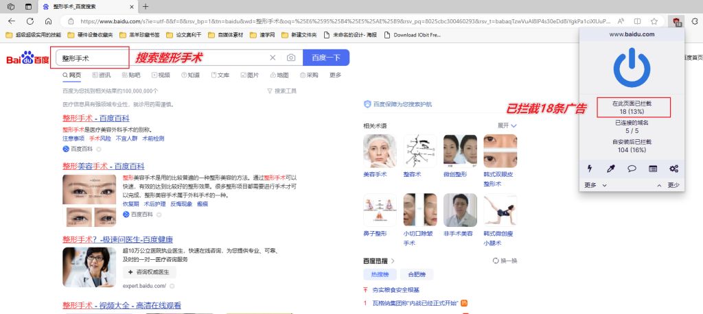703x314 pixels.
Task: Open the tab actions menu icon
Action: coord(28,6)
